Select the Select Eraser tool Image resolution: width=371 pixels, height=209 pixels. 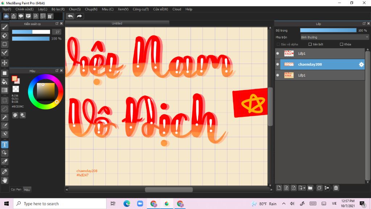(x=4, y=134)
